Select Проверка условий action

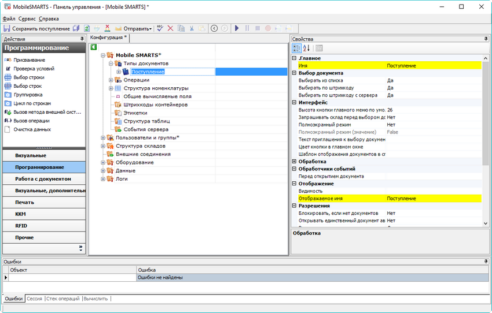point(34,69)
